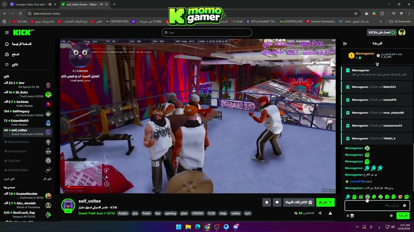The height and width of the screenshot is (232, 414).
Task: Reload the page
Action: pyautogui.click(x=20, y=14)
